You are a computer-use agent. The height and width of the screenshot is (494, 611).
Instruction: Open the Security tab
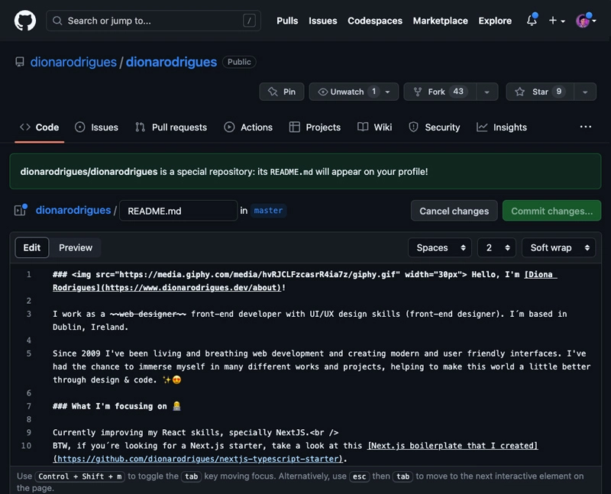pyautogui.click(x=434, y=128)
